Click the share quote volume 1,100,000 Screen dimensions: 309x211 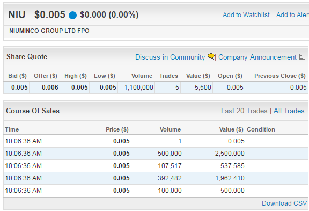coord(139,88)
